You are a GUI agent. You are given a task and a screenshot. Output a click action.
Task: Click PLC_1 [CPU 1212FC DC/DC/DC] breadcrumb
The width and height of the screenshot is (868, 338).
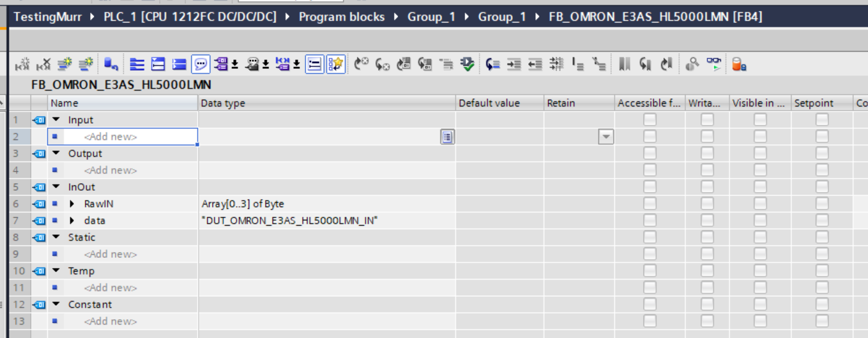(x=190, y=16)
